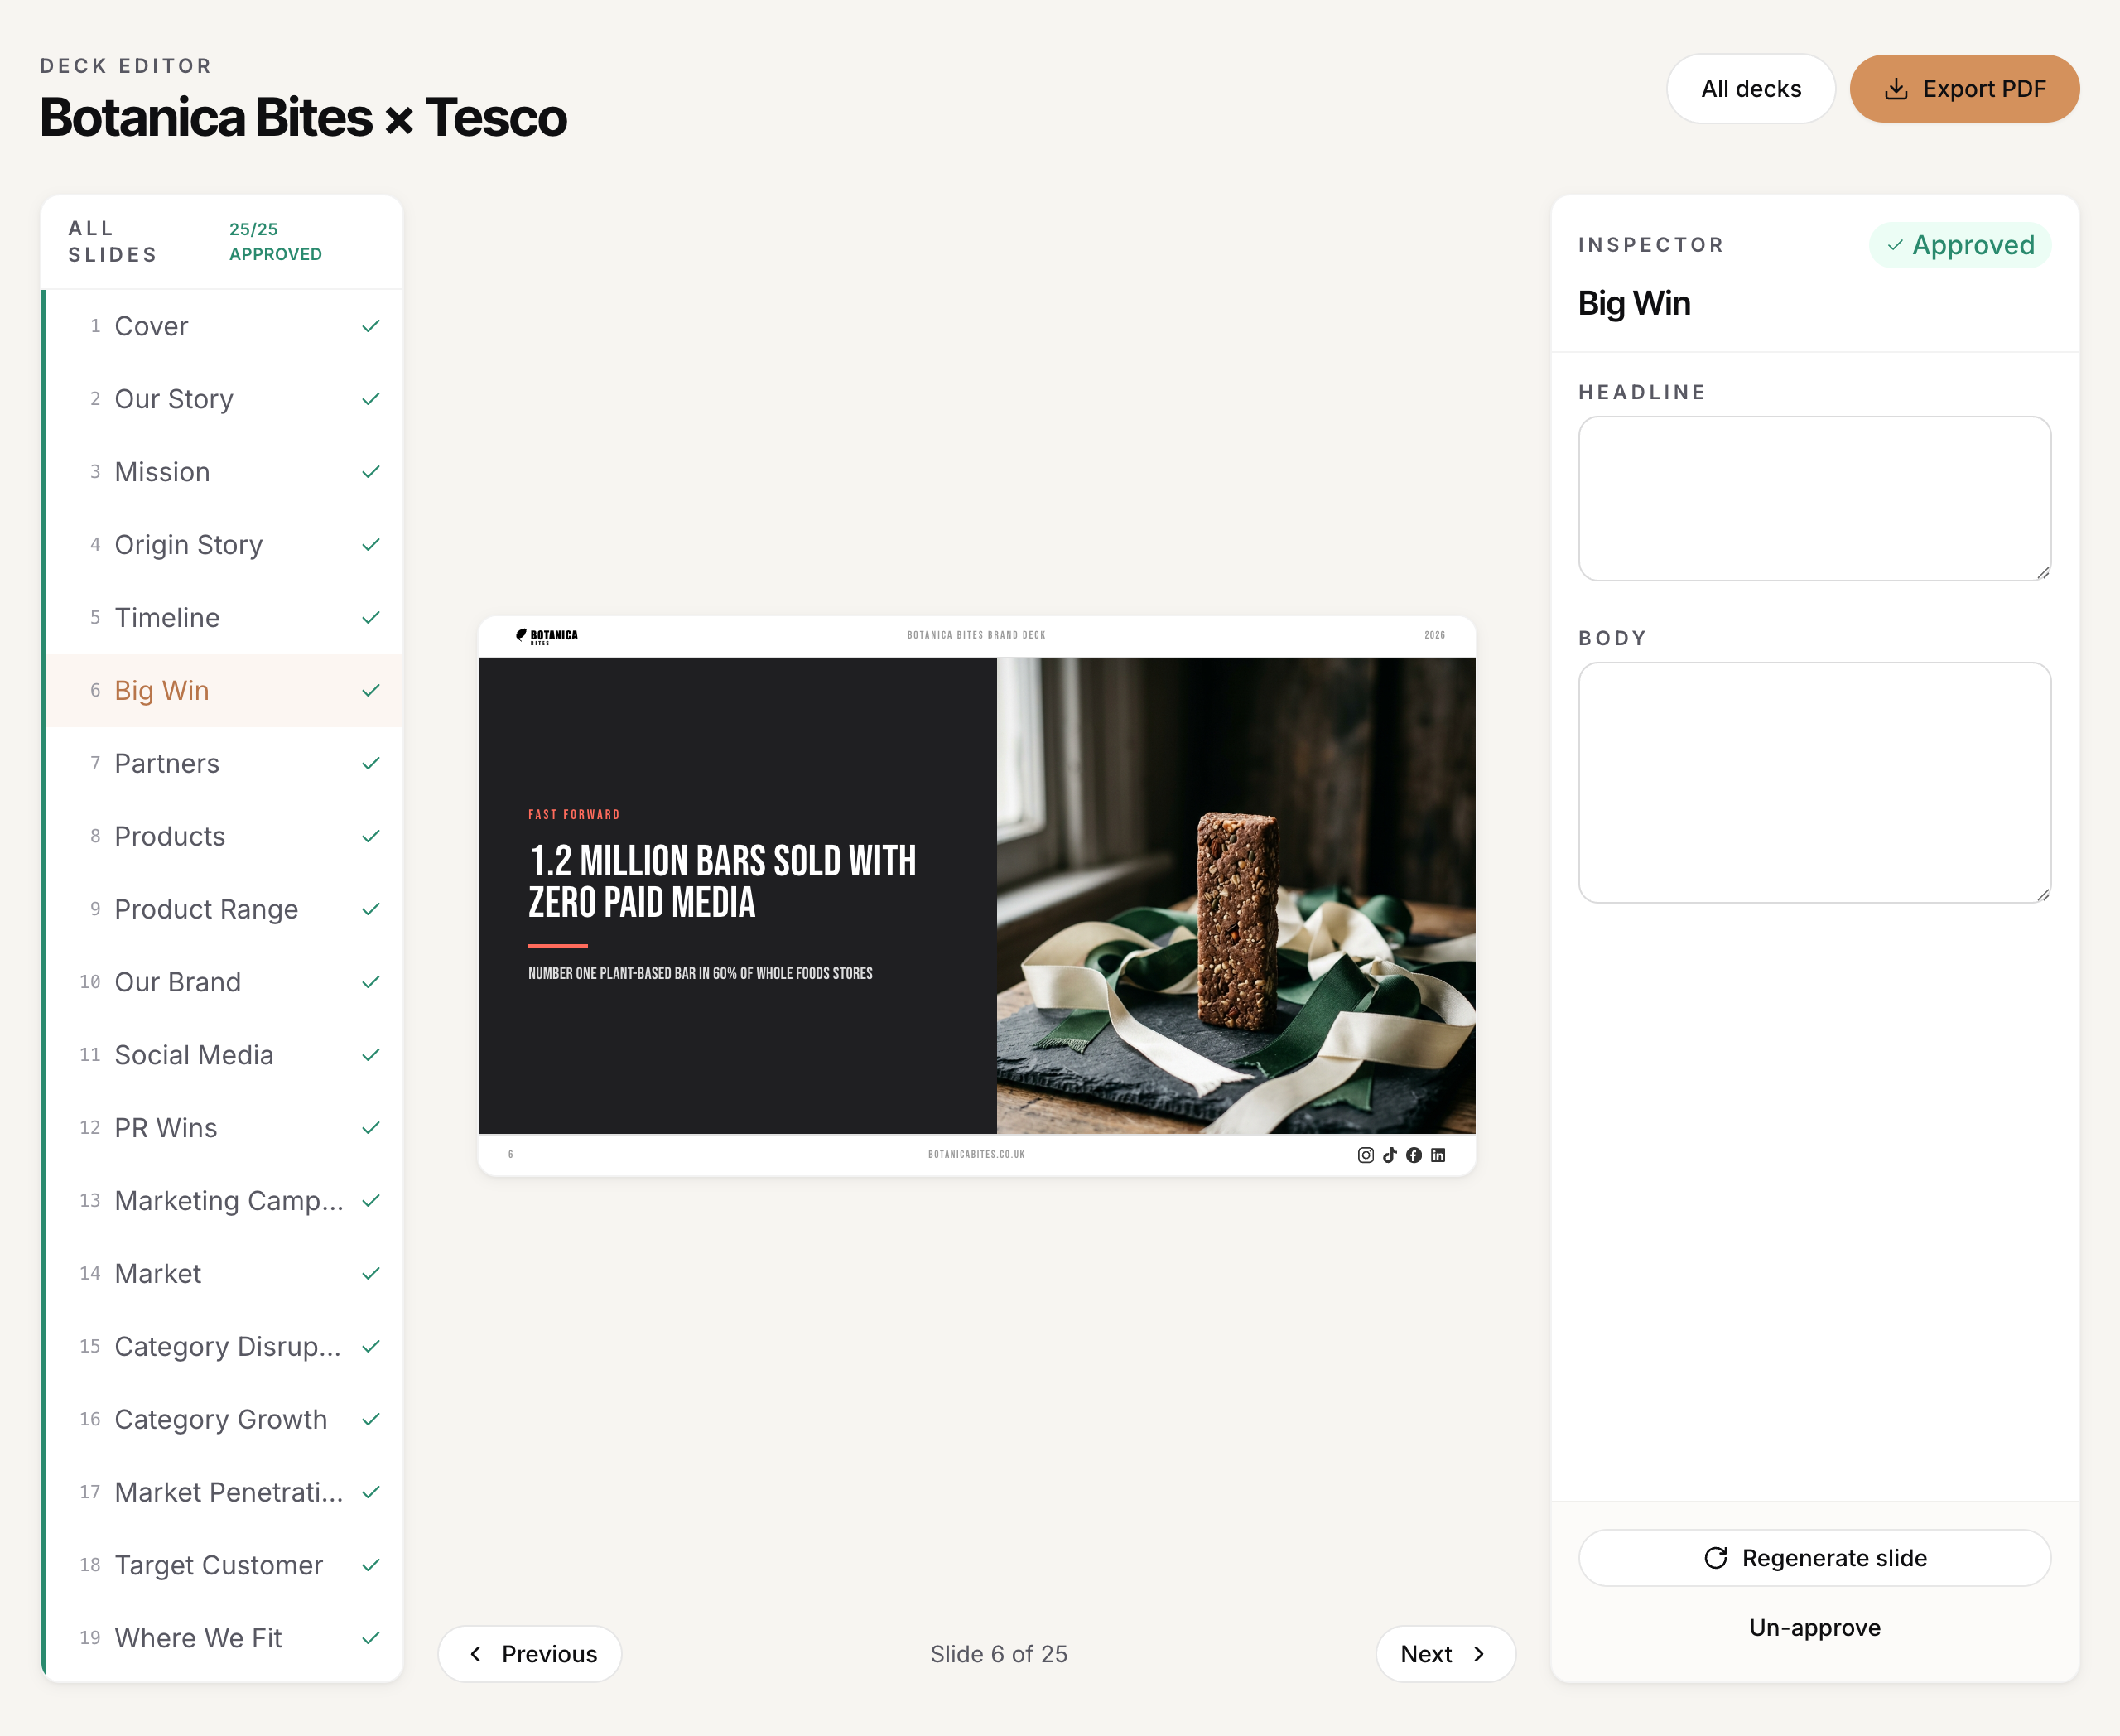
Task: Click the TikTok icon in slide footer
Action: (1390, 1155)
